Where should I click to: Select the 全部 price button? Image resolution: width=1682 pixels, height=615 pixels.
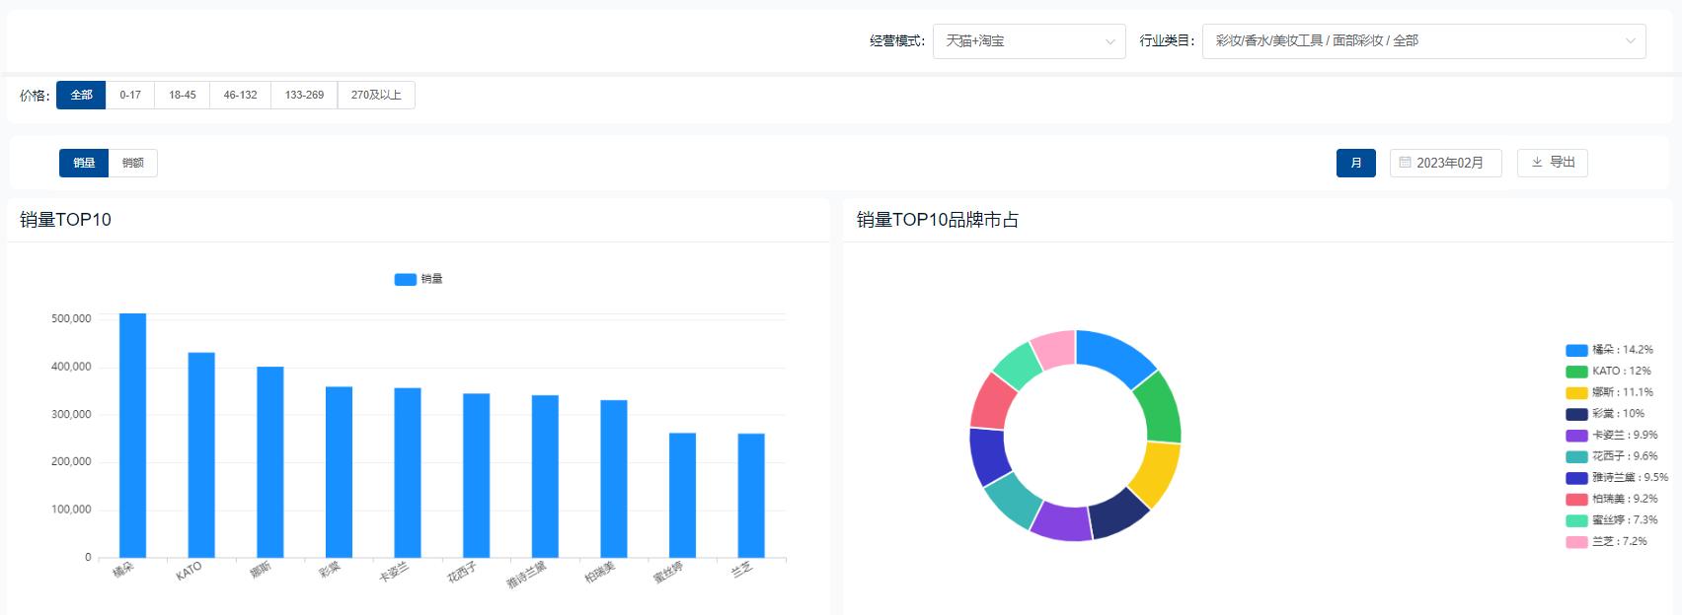point(81,96)
